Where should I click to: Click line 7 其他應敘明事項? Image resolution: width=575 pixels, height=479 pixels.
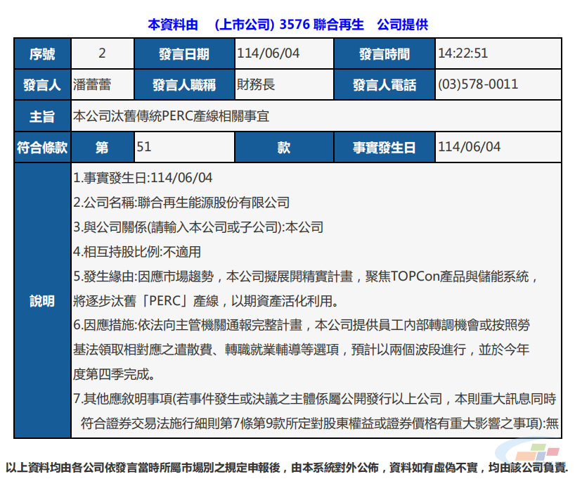click(315, 399)
